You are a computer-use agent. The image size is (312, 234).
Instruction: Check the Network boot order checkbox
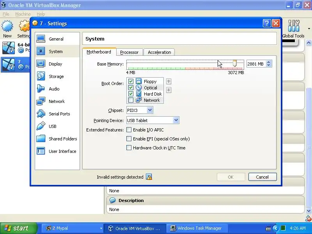pos(131,100)
